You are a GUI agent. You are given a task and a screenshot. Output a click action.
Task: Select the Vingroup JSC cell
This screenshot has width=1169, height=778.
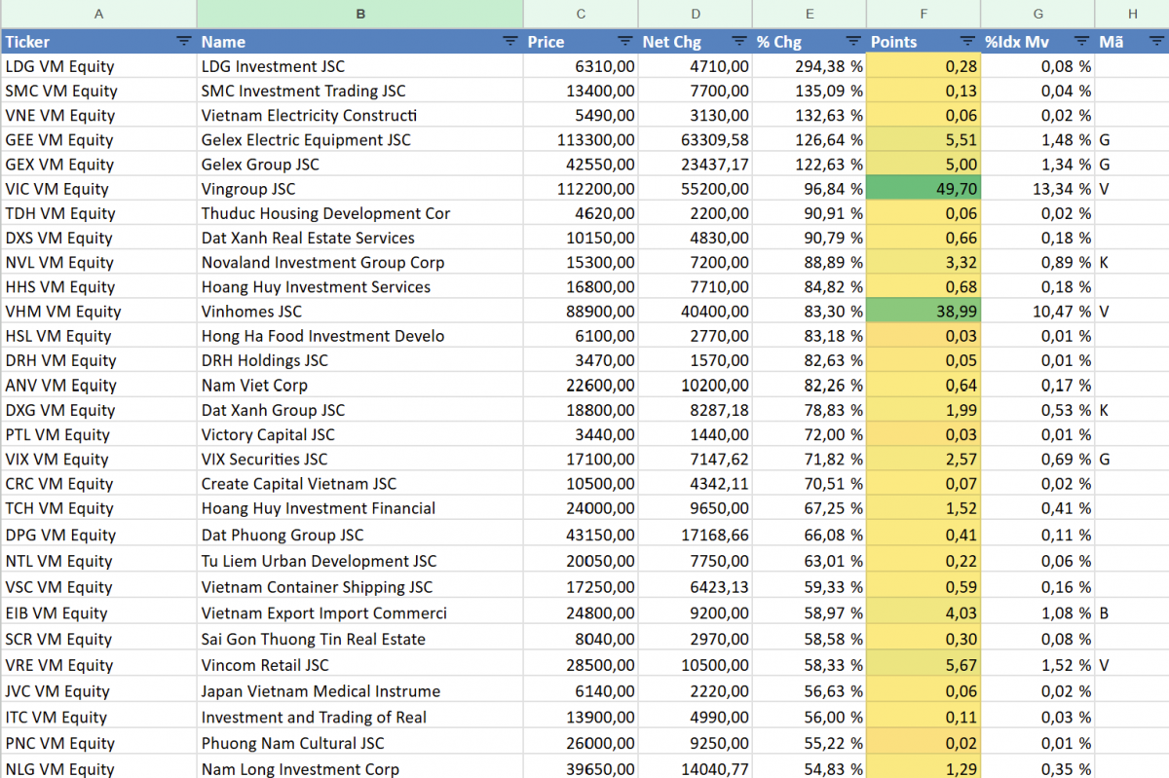coord(360,189)
